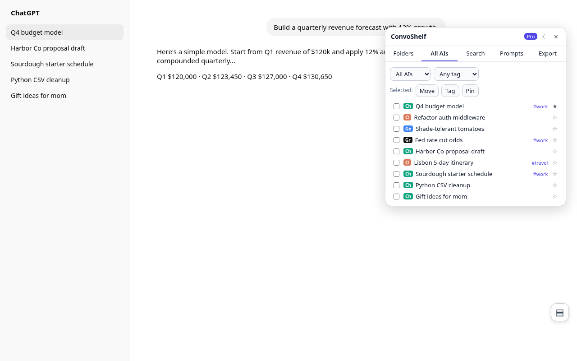The image size is (577, 361).
Task: Select Sourdough starter schedule in ChatGPT sidebar
Action: click(65, 64)
